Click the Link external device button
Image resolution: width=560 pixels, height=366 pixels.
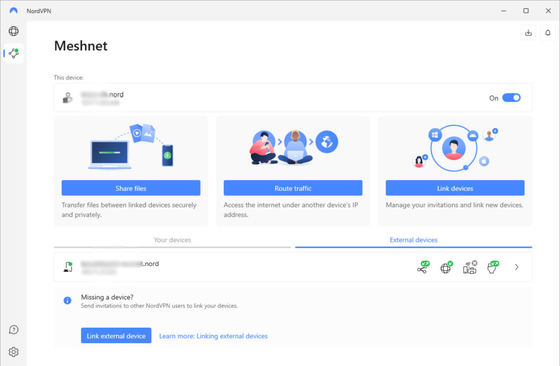tap(116, 335)
